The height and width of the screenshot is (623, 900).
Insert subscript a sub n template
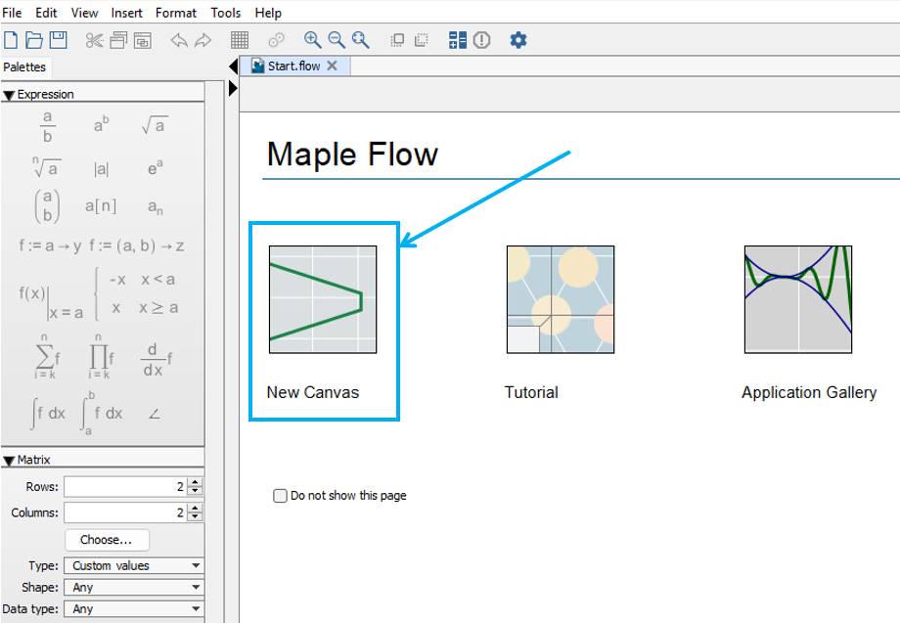155,207
